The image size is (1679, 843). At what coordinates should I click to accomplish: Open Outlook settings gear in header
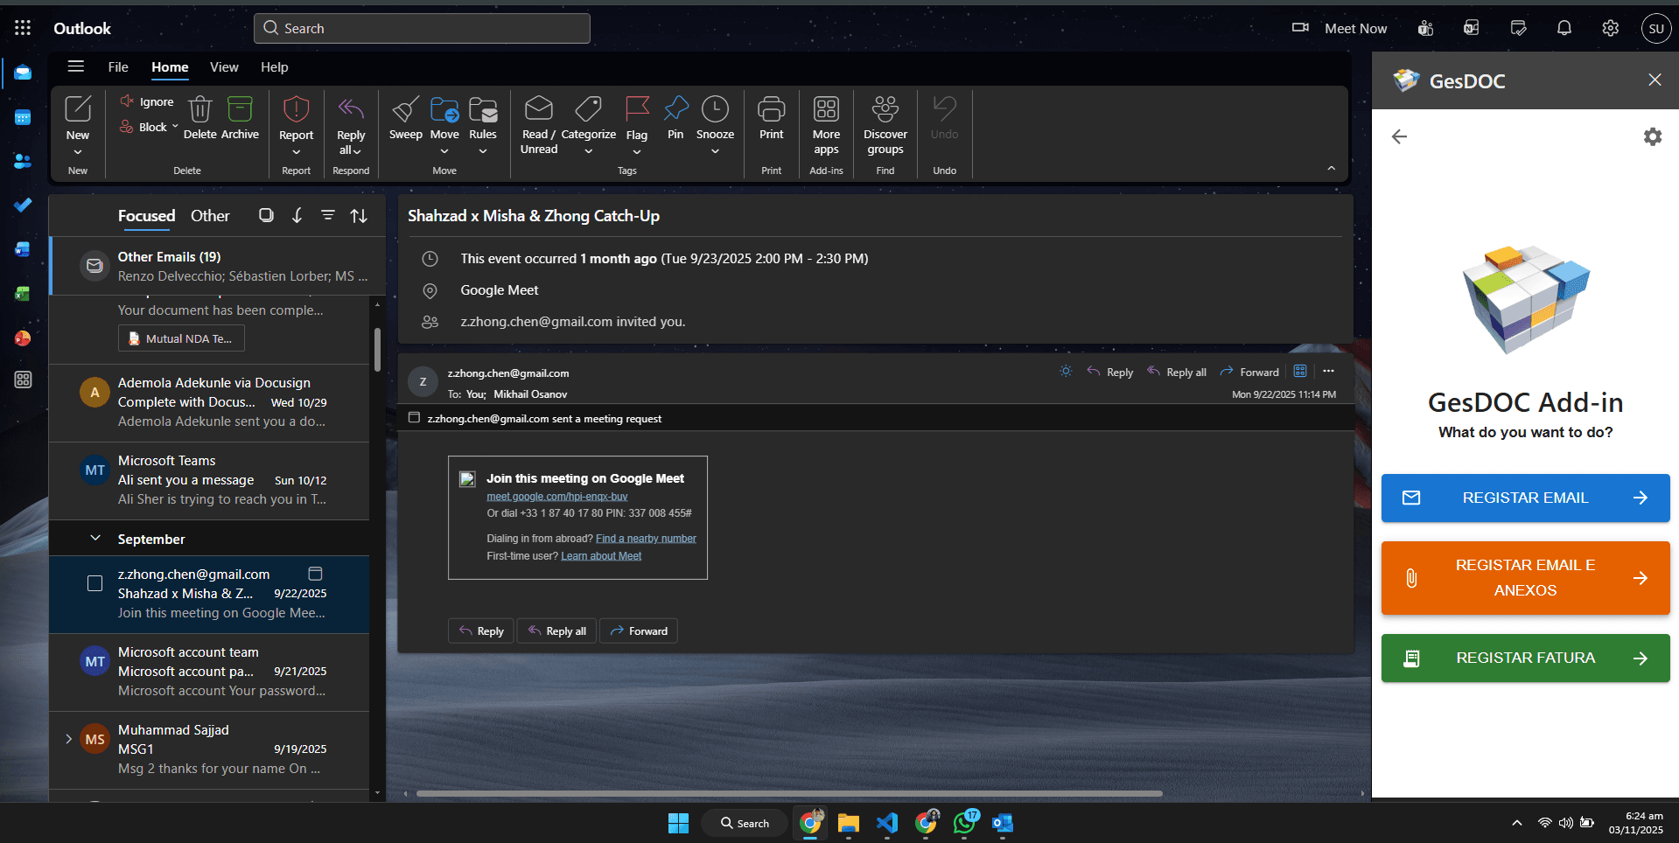[1610, 28]
